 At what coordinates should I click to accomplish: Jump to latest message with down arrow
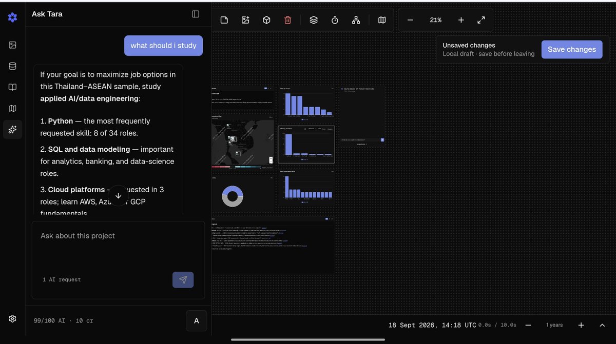(x=118, y=196)
